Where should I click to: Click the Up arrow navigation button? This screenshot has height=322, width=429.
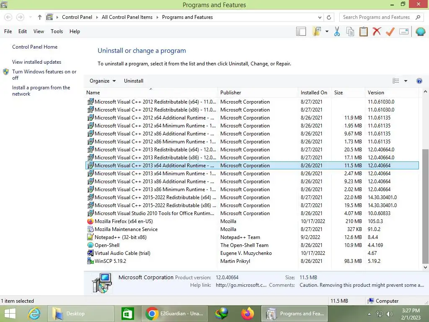40,17
